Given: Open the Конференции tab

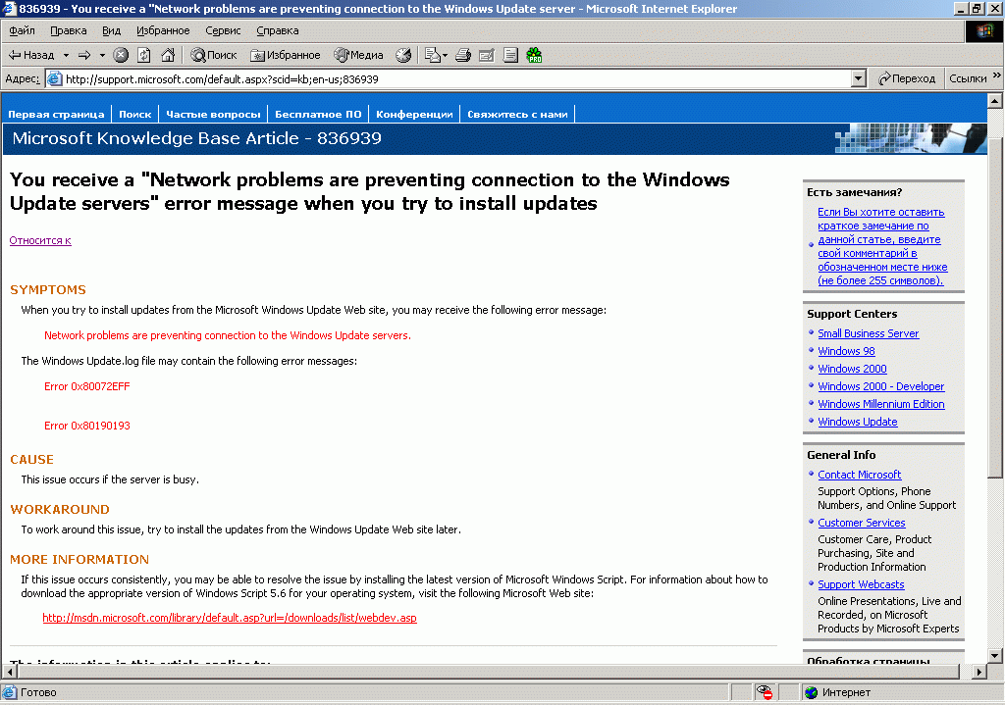Looking at the screenshot, I should (414, 114).
